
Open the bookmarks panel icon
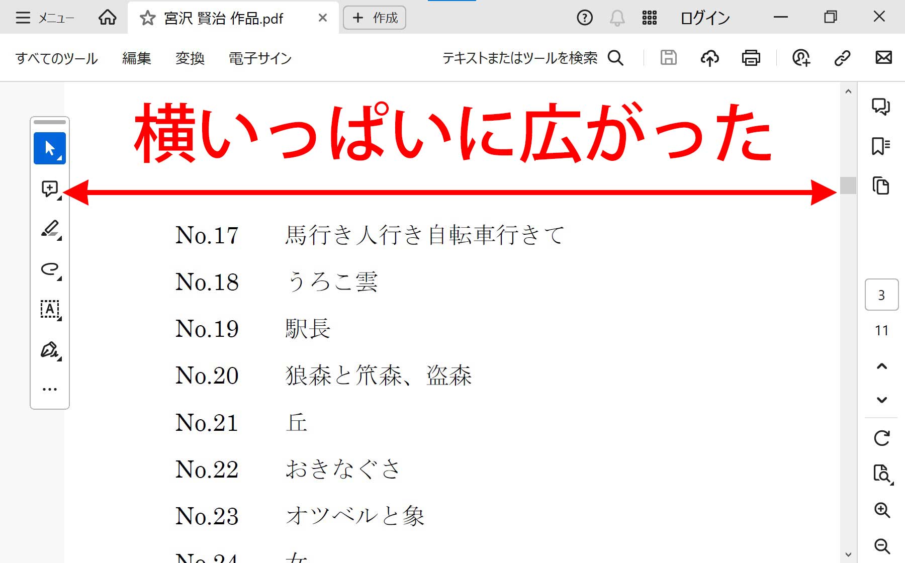click(881, 146)
